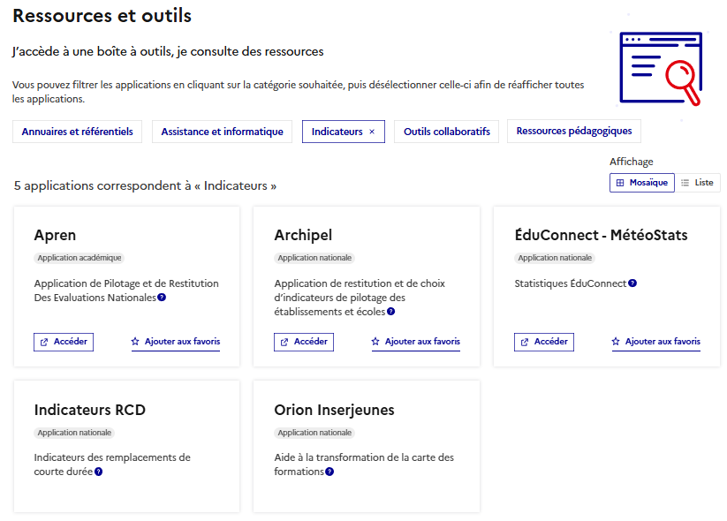Click the star icon on Archipel favoris link
Viewport: 727px width, 521px height.
click(374, 342)
